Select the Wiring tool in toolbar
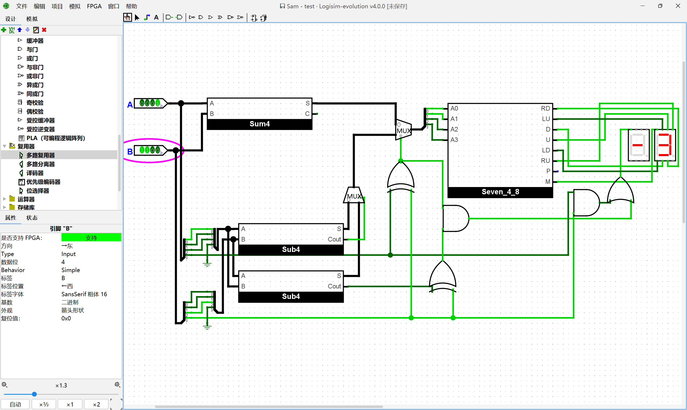Viewport: 687px width, 410px height. tap(147, 17)
